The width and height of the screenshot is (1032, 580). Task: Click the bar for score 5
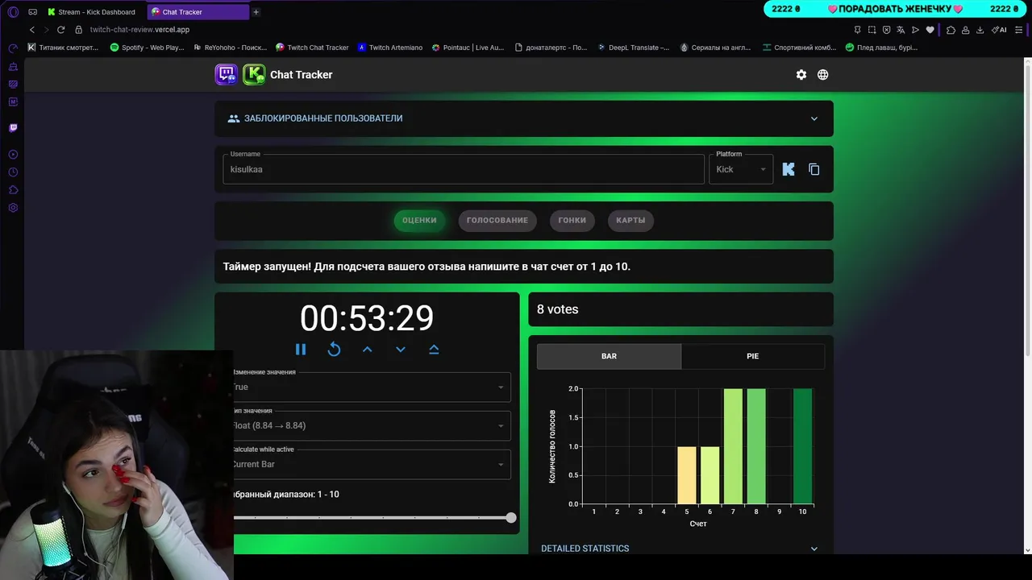(x=687, y=475)
